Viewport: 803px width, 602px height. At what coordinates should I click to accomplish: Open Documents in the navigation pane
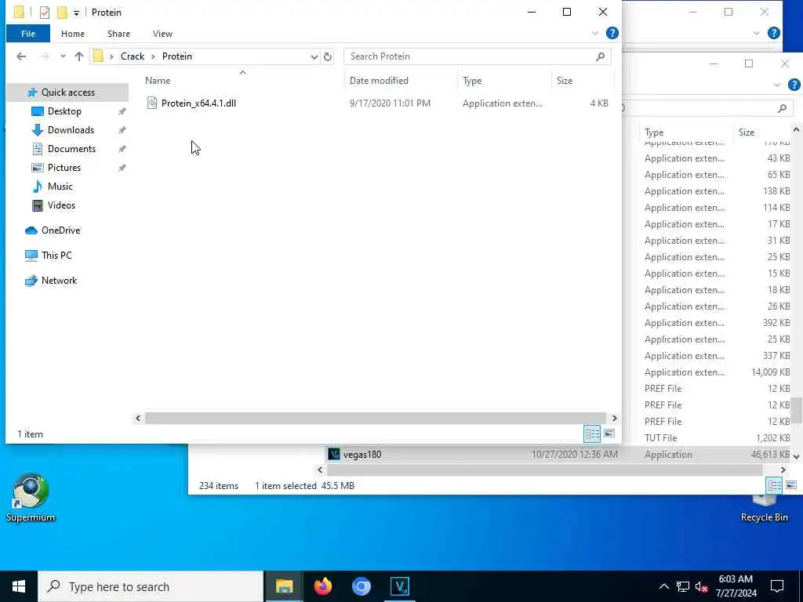71,149
